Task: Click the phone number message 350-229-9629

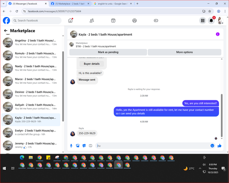Action: tap(87, 133)
